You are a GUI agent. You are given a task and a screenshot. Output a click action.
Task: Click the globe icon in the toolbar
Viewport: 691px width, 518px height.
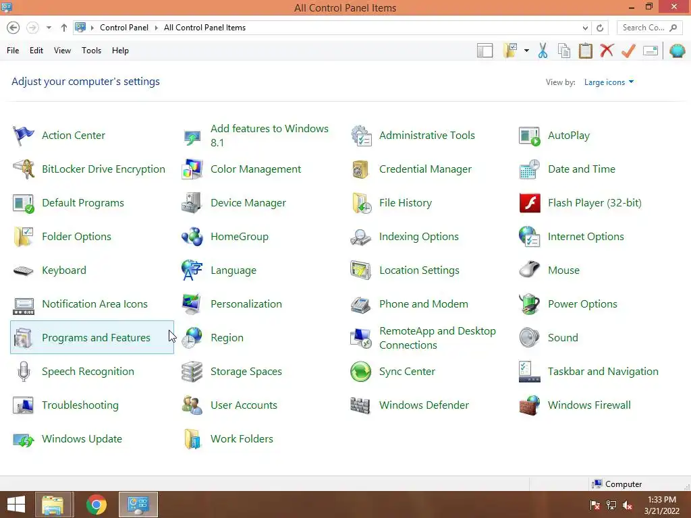[678, 51]
